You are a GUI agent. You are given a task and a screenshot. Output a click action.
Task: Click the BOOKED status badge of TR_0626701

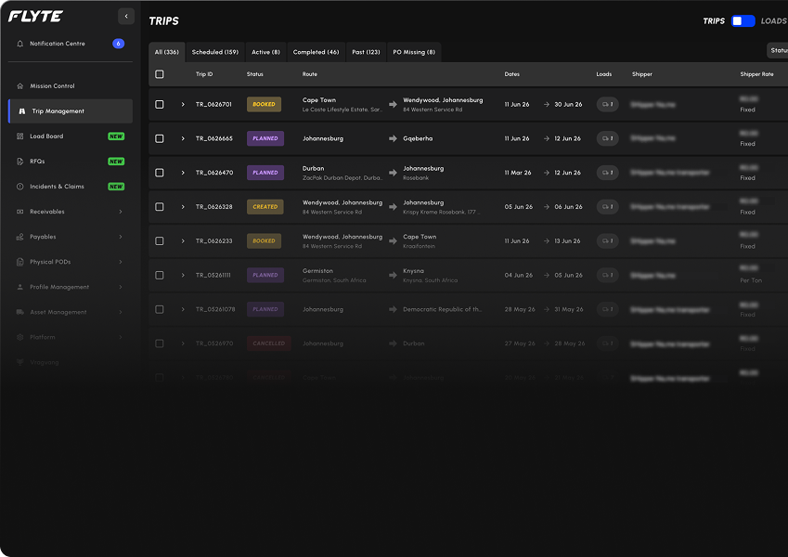point(264,105)
